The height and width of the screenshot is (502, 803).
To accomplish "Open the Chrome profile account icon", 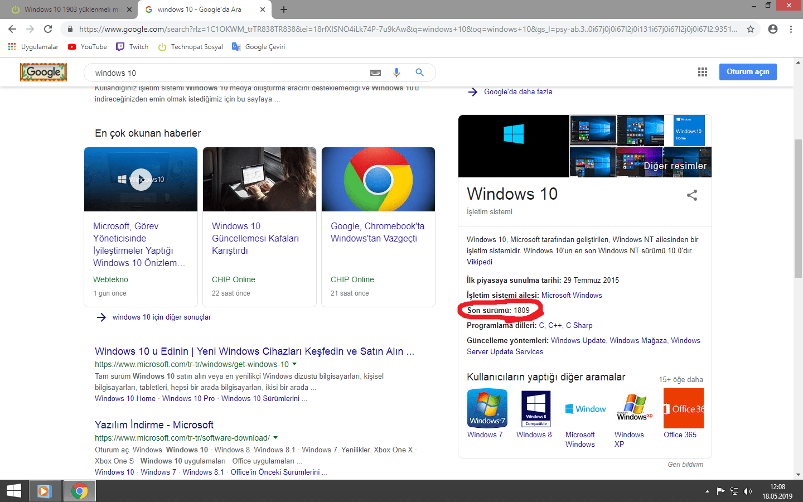I will pos(773,29).
